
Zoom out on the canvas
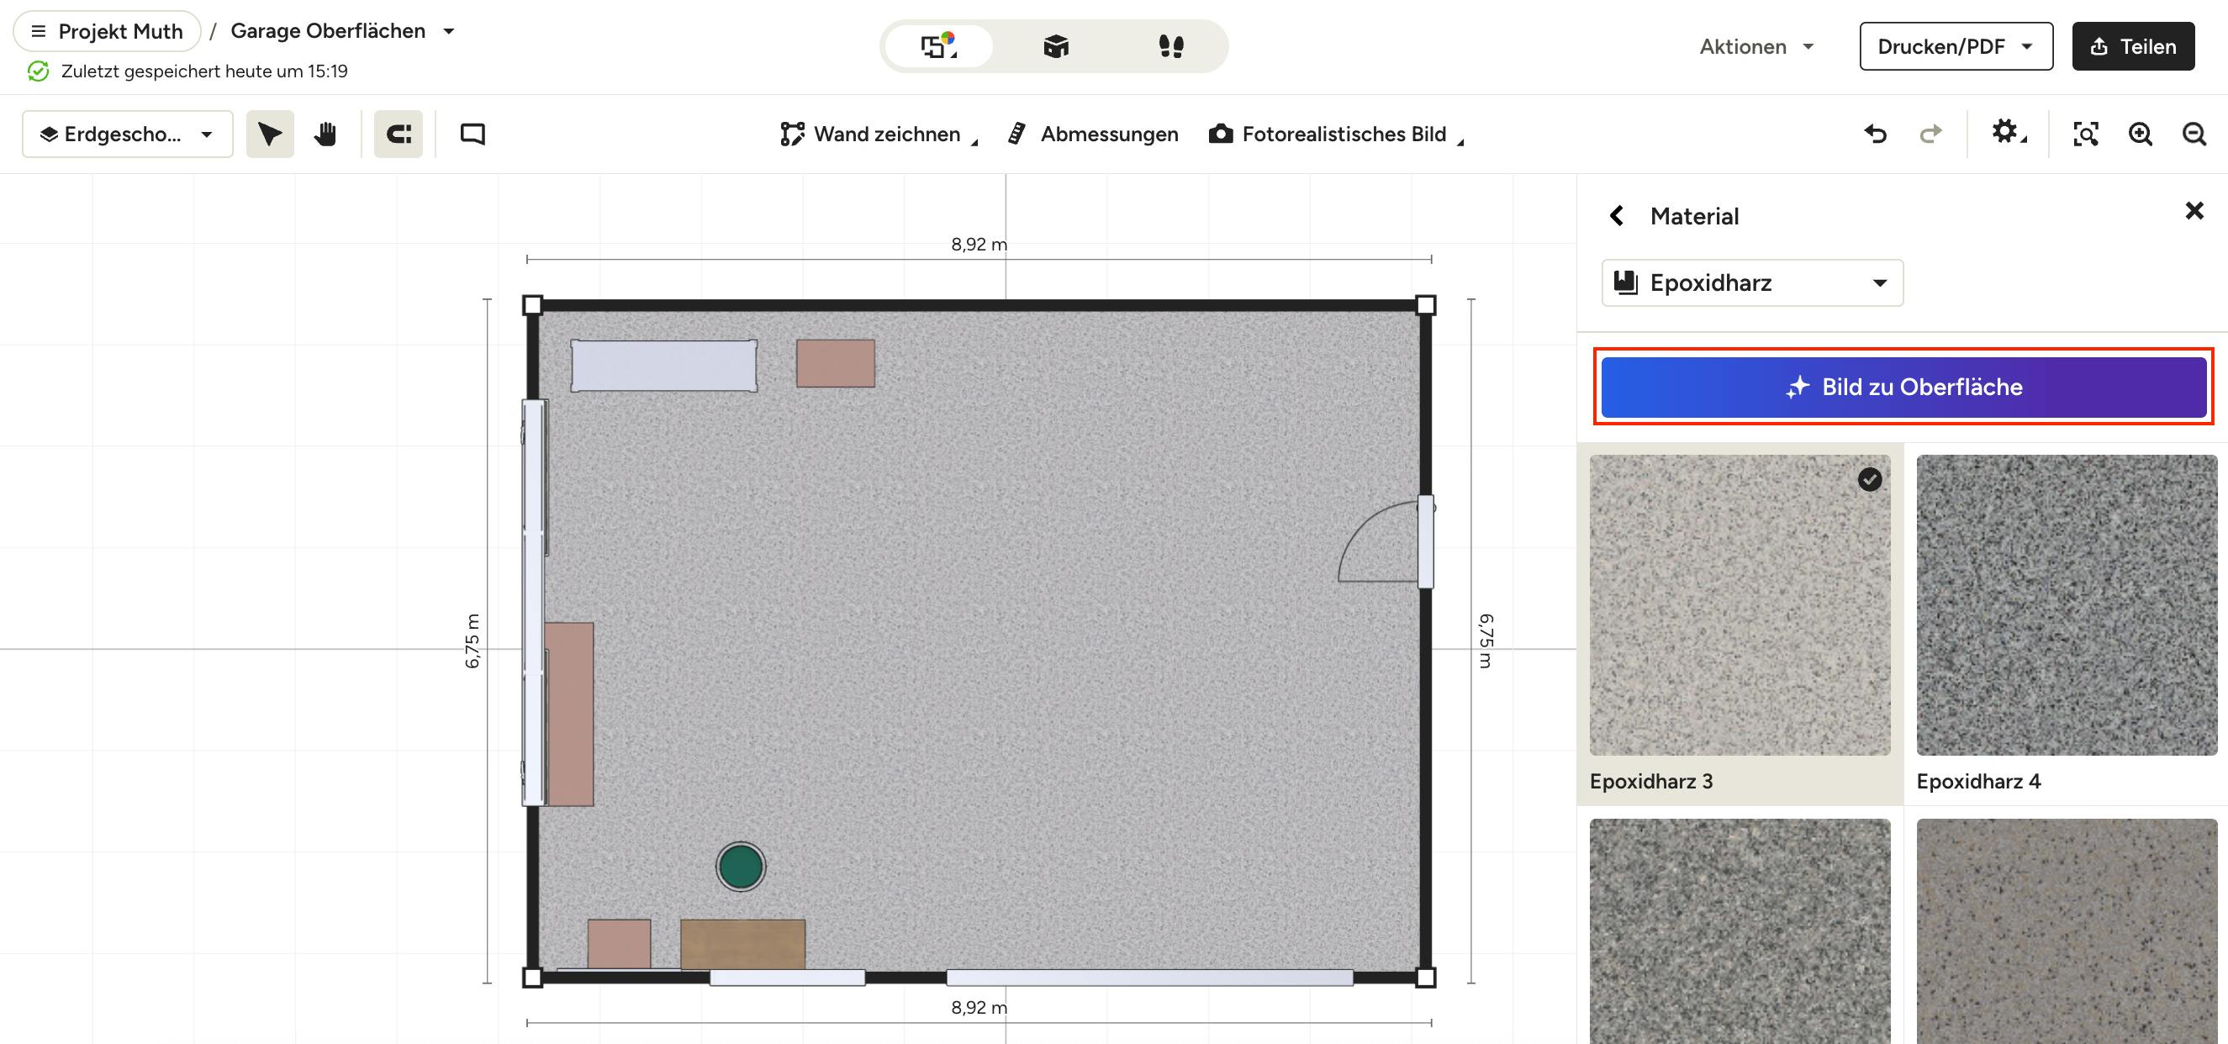coord(2194,134)
